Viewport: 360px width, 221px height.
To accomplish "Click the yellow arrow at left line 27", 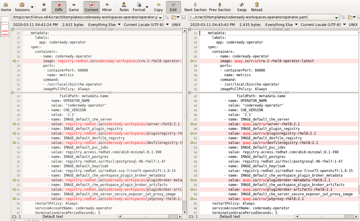I will point(15,61).
